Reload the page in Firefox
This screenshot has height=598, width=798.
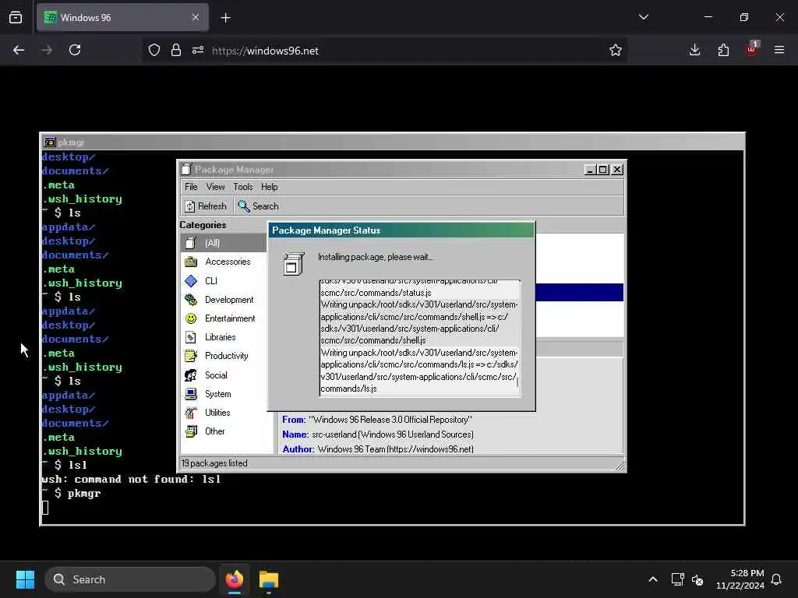tap(75, 50)
